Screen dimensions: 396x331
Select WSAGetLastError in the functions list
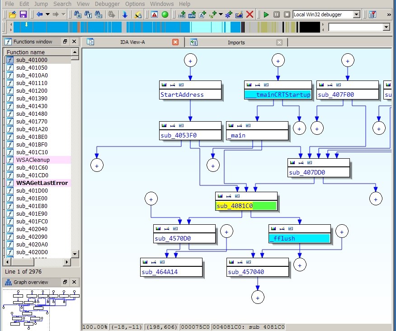[x=42, y=183]
